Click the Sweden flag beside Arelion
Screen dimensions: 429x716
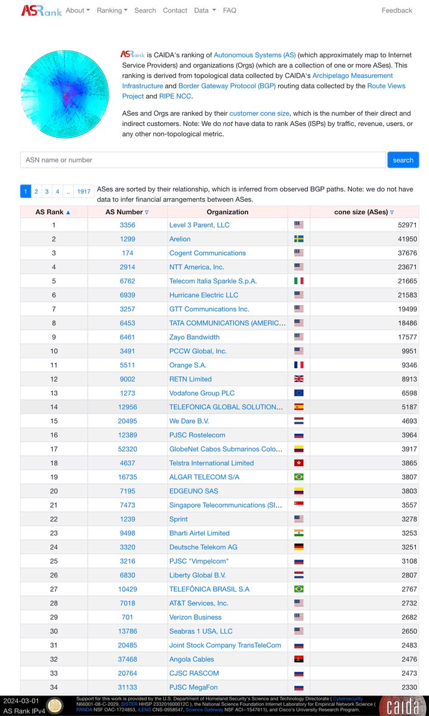(x=299, y=239)
